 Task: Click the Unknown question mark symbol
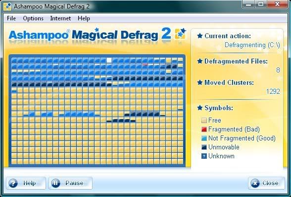(x=204, y=156)
